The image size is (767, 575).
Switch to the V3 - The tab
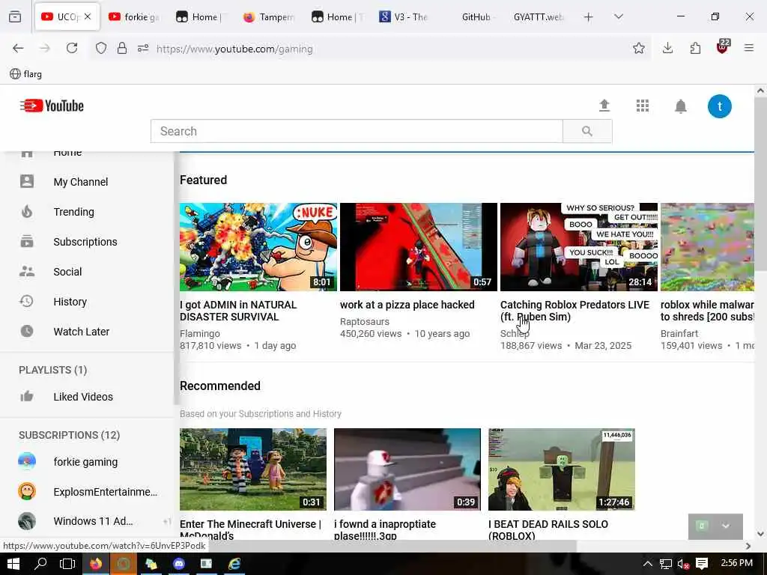coord(404,17)
